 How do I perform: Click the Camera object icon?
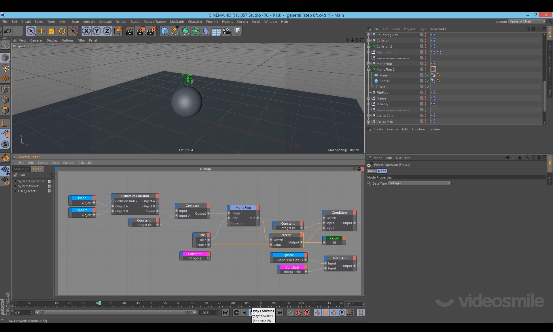pyautogui.click(x=227, y=31)
